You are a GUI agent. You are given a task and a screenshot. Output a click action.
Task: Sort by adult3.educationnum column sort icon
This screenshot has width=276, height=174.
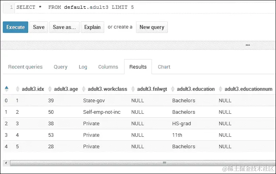click(220, 89)
